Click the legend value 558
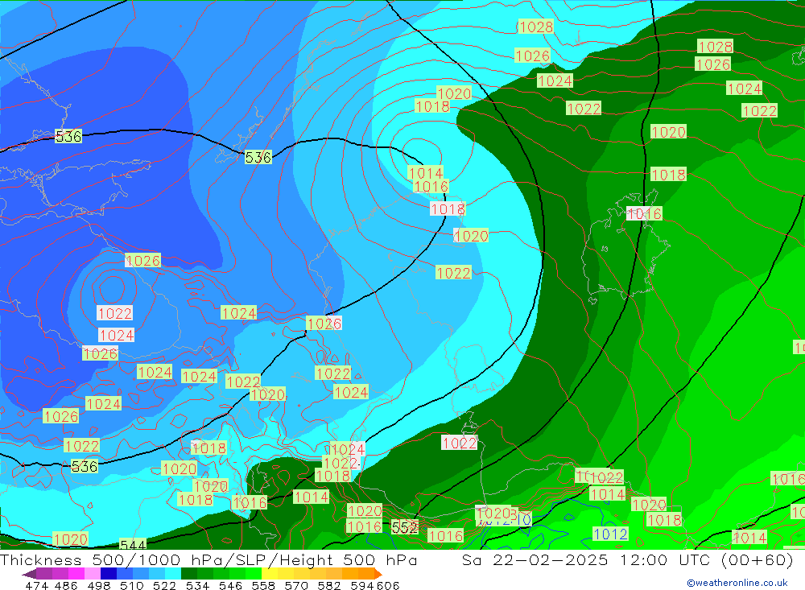Image resolution: width=805 pixels, height=590 pixels. click(x=263, y=585)
